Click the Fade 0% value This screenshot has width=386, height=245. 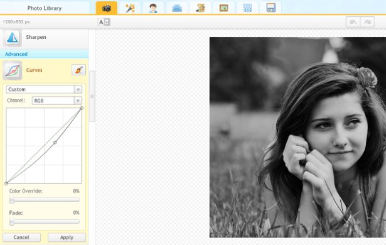[x=76, y=213]
